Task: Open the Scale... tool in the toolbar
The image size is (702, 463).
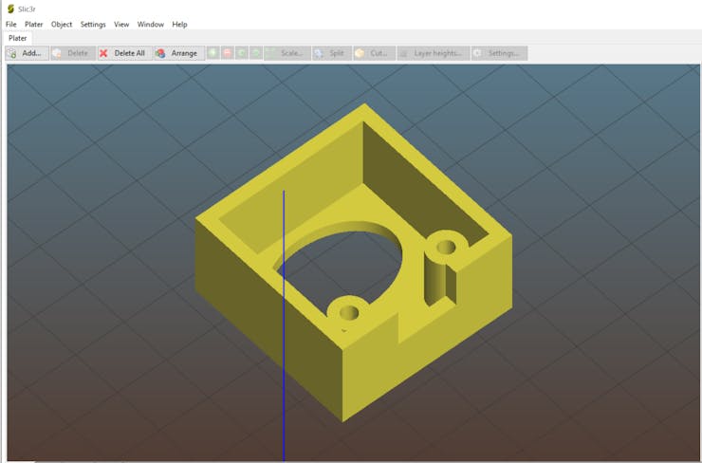Action: coord(286,53)
